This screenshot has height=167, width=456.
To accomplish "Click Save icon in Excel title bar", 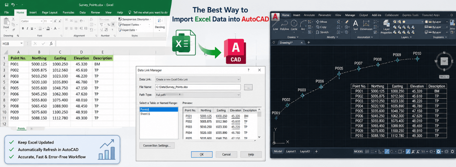I will tap(6, 5).
